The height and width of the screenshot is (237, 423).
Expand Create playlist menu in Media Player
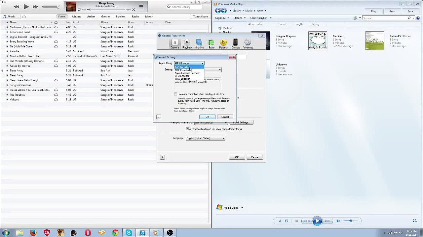(260, 18)
